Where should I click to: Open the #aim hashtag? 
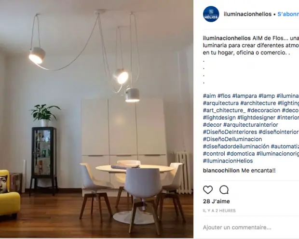click(209, 96)
